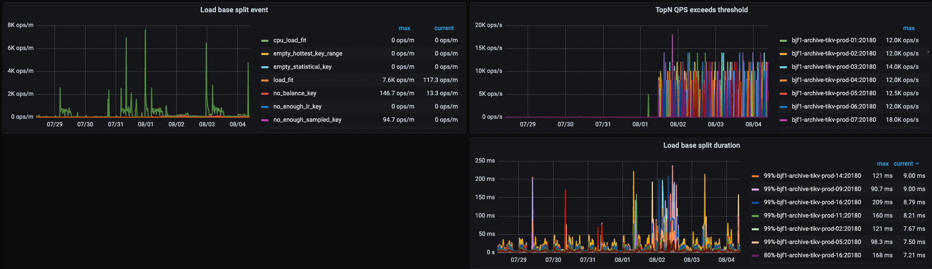Toggle bjf1-archive-tikv-prod-03:20180 series

point(834,67)
